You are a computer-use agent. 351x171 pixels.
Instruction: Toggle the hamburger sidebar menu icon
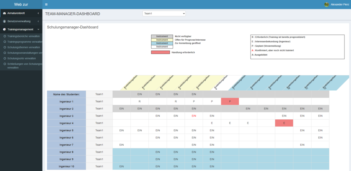(x=46, y=4)
